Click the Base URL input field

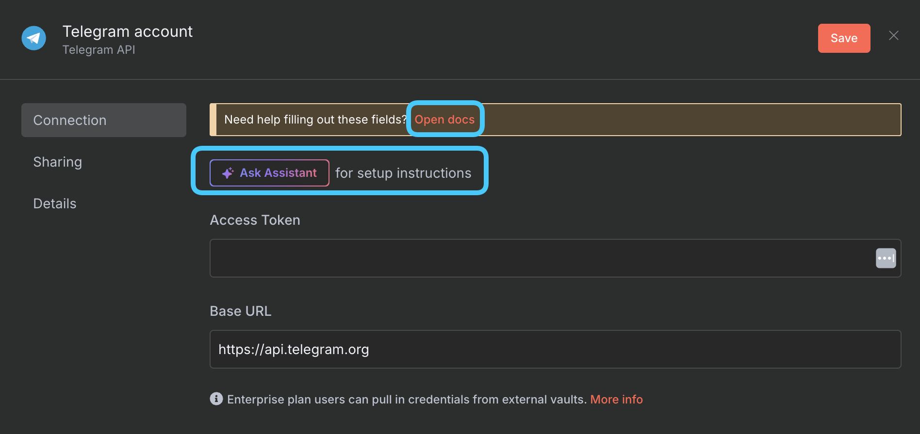(x=555, y=349)
